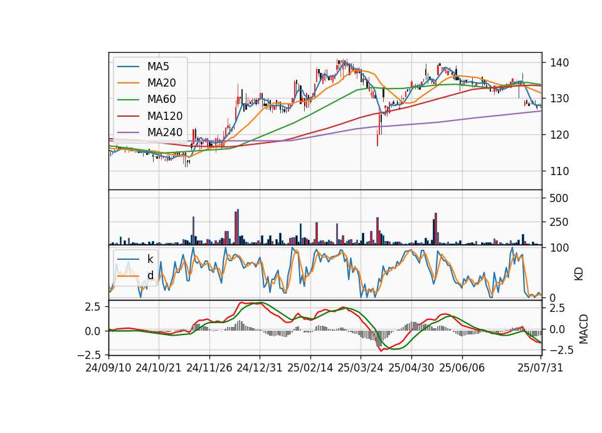Screen dimensions: 602x433
Task: Click the 250 volume axis value
Action: (x=559, y=222)
